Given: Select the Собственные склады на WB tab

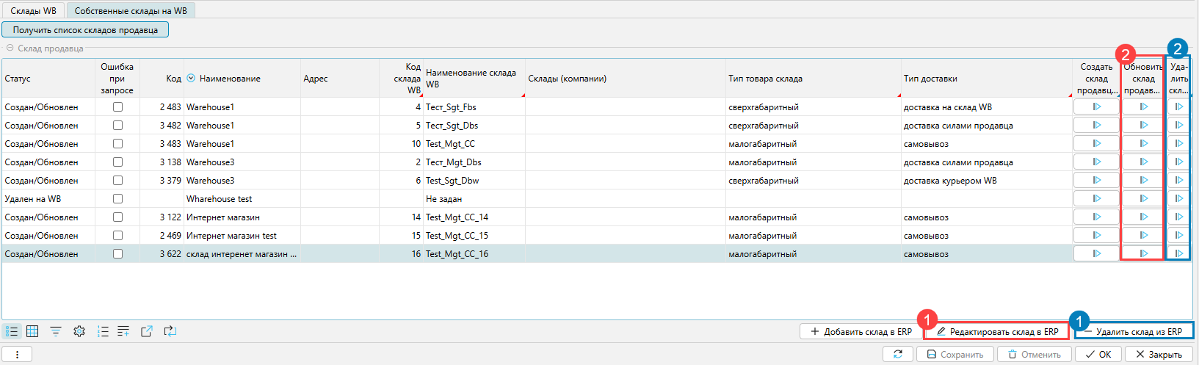Looking at the screenshot, I should pos(131,11).
